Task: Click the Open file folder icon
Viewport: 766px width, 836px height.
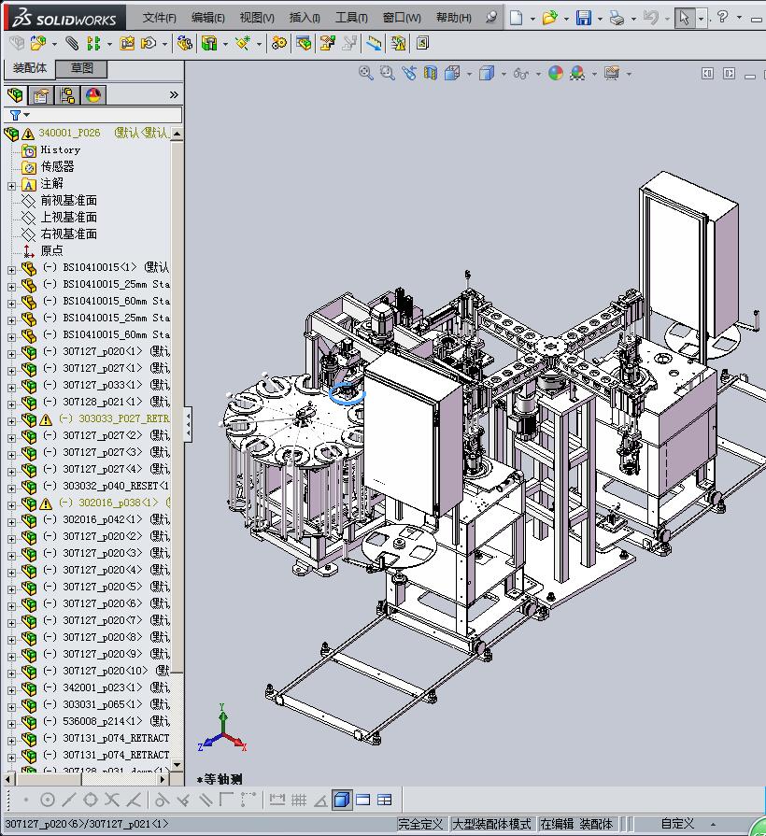Action: pyautogui.click(x=549, y=18)
